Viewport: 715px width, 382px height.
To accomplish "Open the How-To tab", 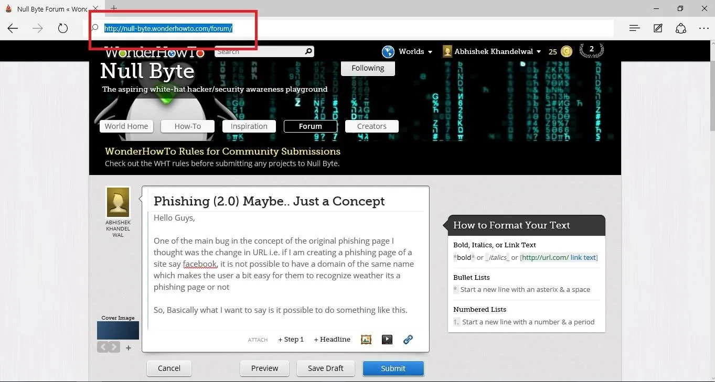I will pyautogui.click(x=188, y=126).
